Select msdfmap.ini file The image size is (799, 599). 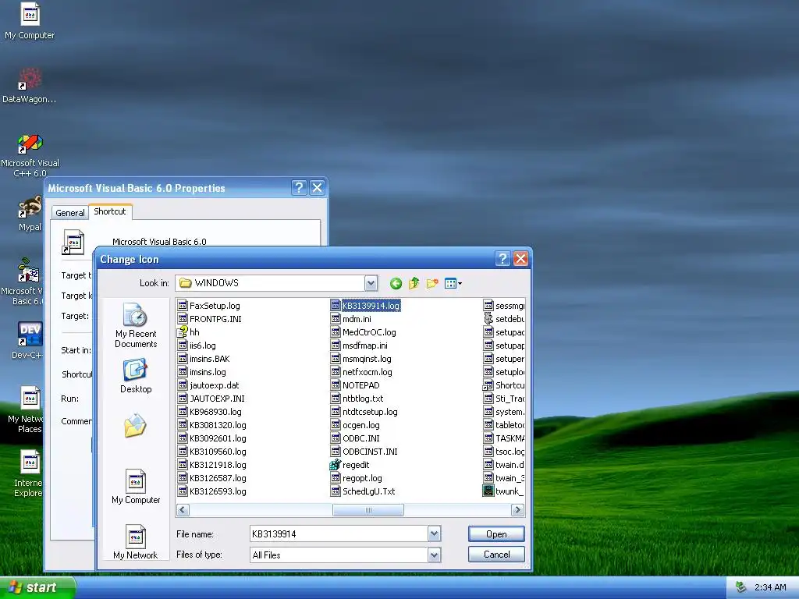click(359, 346)
